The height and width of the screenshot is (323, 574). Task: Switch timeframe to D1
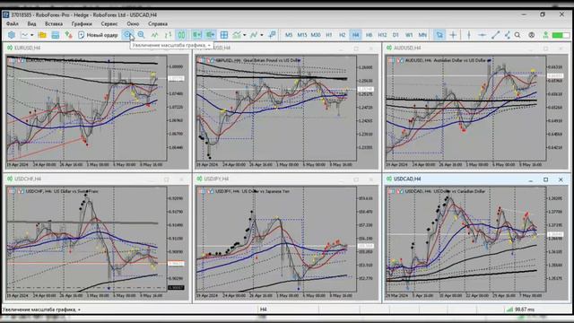pyautogui.click(x=396, y=35)
